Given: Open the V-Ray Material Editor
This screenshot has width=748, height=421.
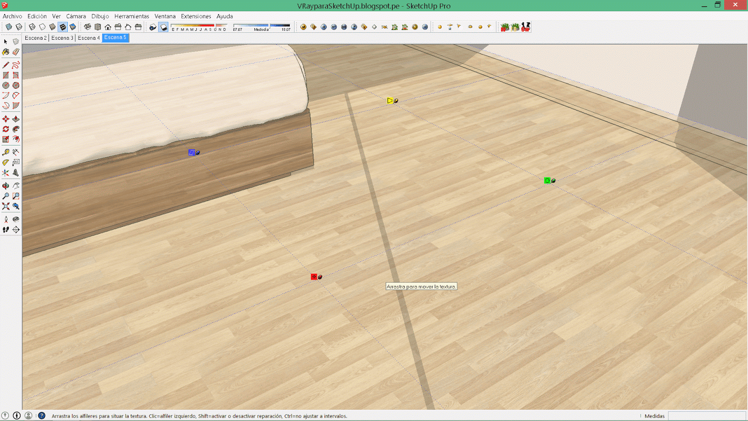Looking at the screenshot, I should click(303, 27).
